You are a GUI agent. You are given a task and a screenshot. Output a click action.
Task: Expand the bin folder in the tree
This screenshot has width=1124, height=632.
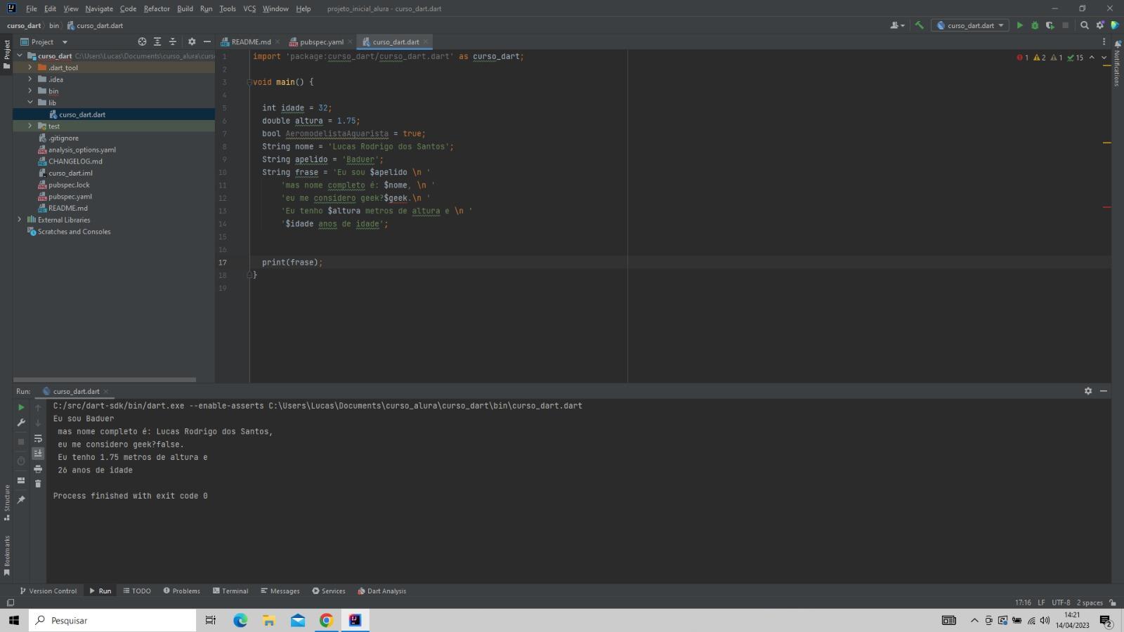30,91
